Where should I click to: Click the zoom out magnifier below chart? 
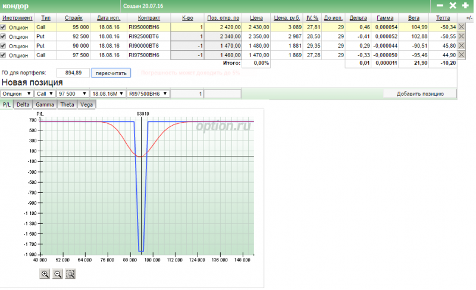58,274
